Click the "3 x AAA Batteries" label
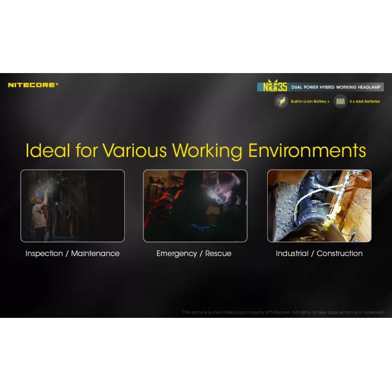This screenshot has height=392, width=392. pyautogui.click(x=365, y=101)
